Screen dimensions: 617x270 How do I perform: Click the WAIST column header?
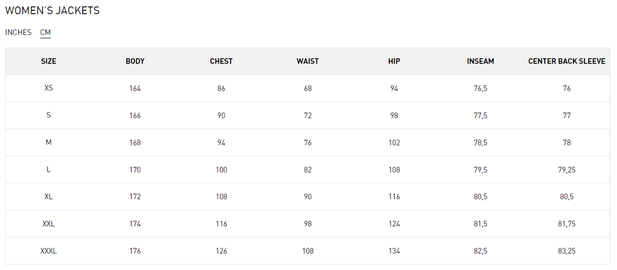point(308,61)
